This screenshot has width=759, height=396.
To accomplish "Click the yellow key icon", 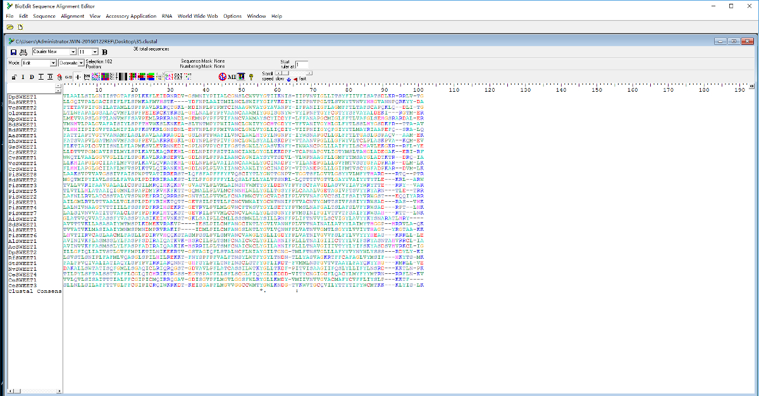I will (251, 77).
